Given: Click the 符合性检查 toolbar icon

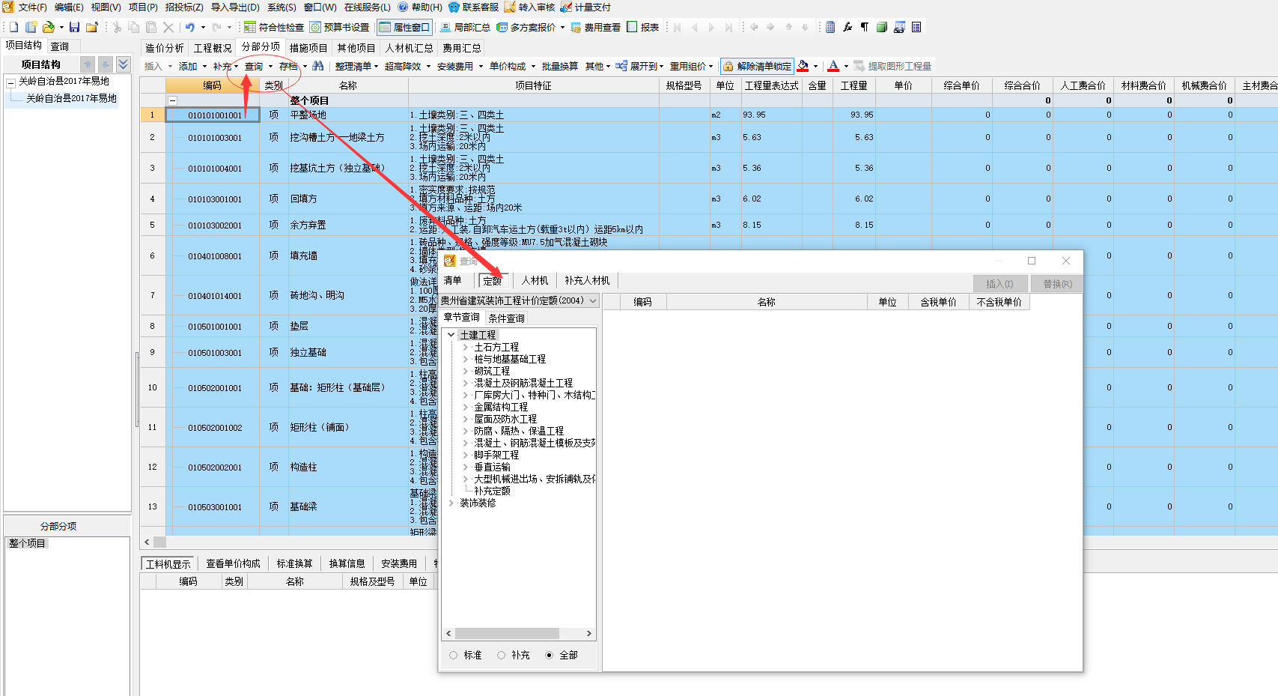Looking at the screenshot, I should click(x=250, y=27).
